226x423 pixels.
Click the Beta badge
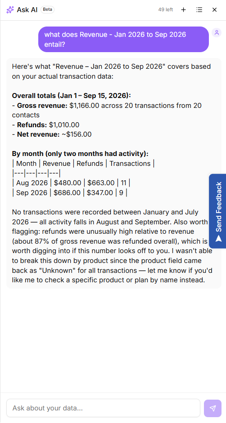coord(48,10)
